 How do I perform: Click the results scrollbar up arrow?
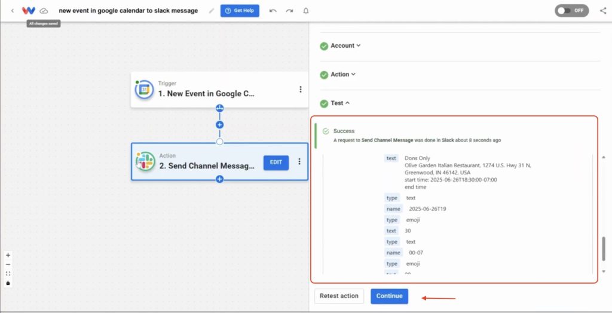point(604,157)
